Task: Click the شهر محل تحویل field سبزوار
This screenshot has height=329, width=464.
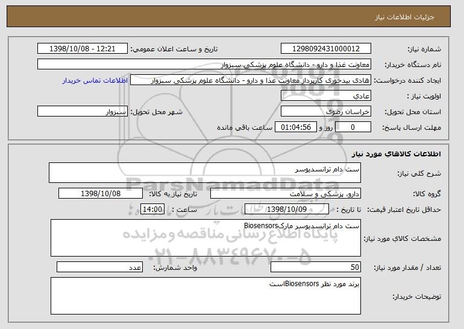Action: click(x=83, y=112)
